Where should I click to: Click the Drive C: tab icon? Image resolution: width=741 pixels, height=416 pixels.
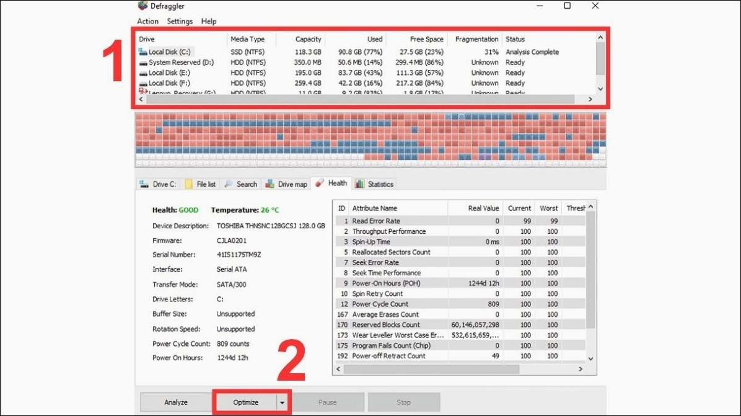pos(144,184)
